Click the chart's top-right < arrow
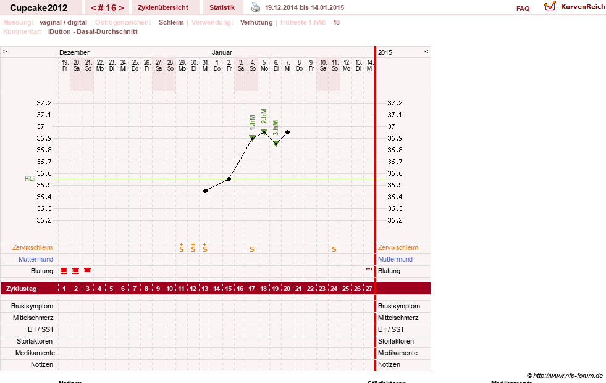 click(426, 51)
